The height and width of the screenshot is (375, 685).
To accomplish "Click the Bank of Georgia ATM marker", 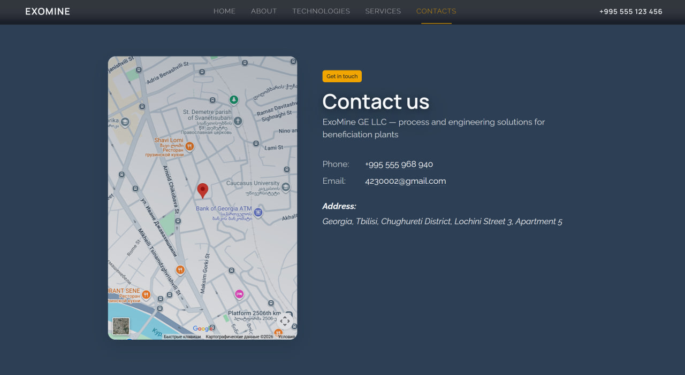I will (258, 212).
